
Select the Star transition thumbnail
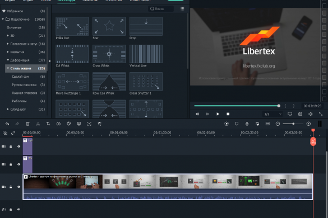pyautogui.click(x=109, y=26)
